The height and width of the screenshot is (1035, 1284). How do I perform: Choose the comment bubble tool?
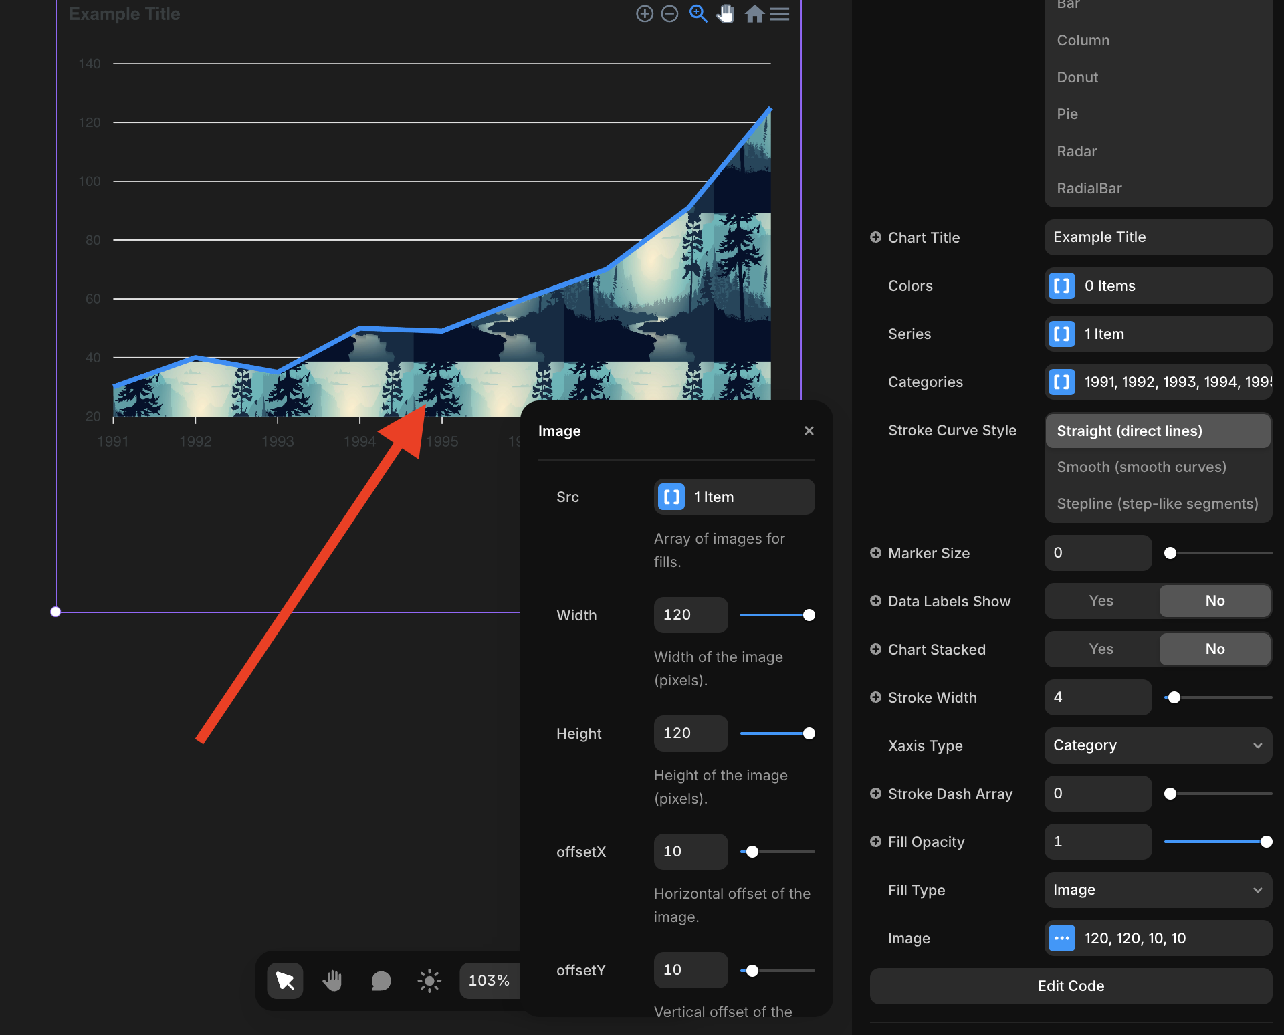point(381,981)
